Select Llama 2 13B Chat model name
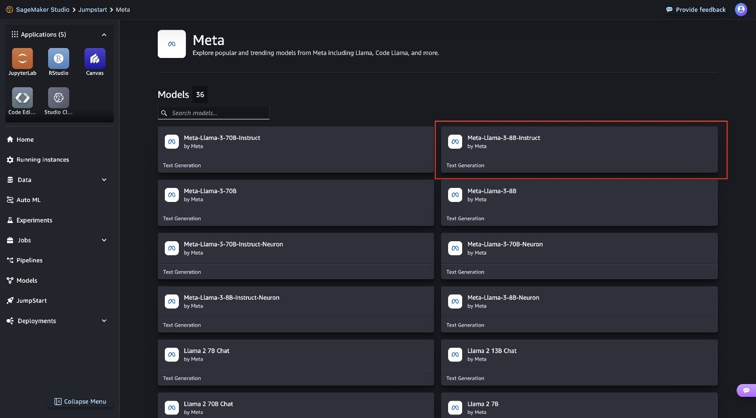The width and height of the screenshot is (756, 418). tap(492, 351)
